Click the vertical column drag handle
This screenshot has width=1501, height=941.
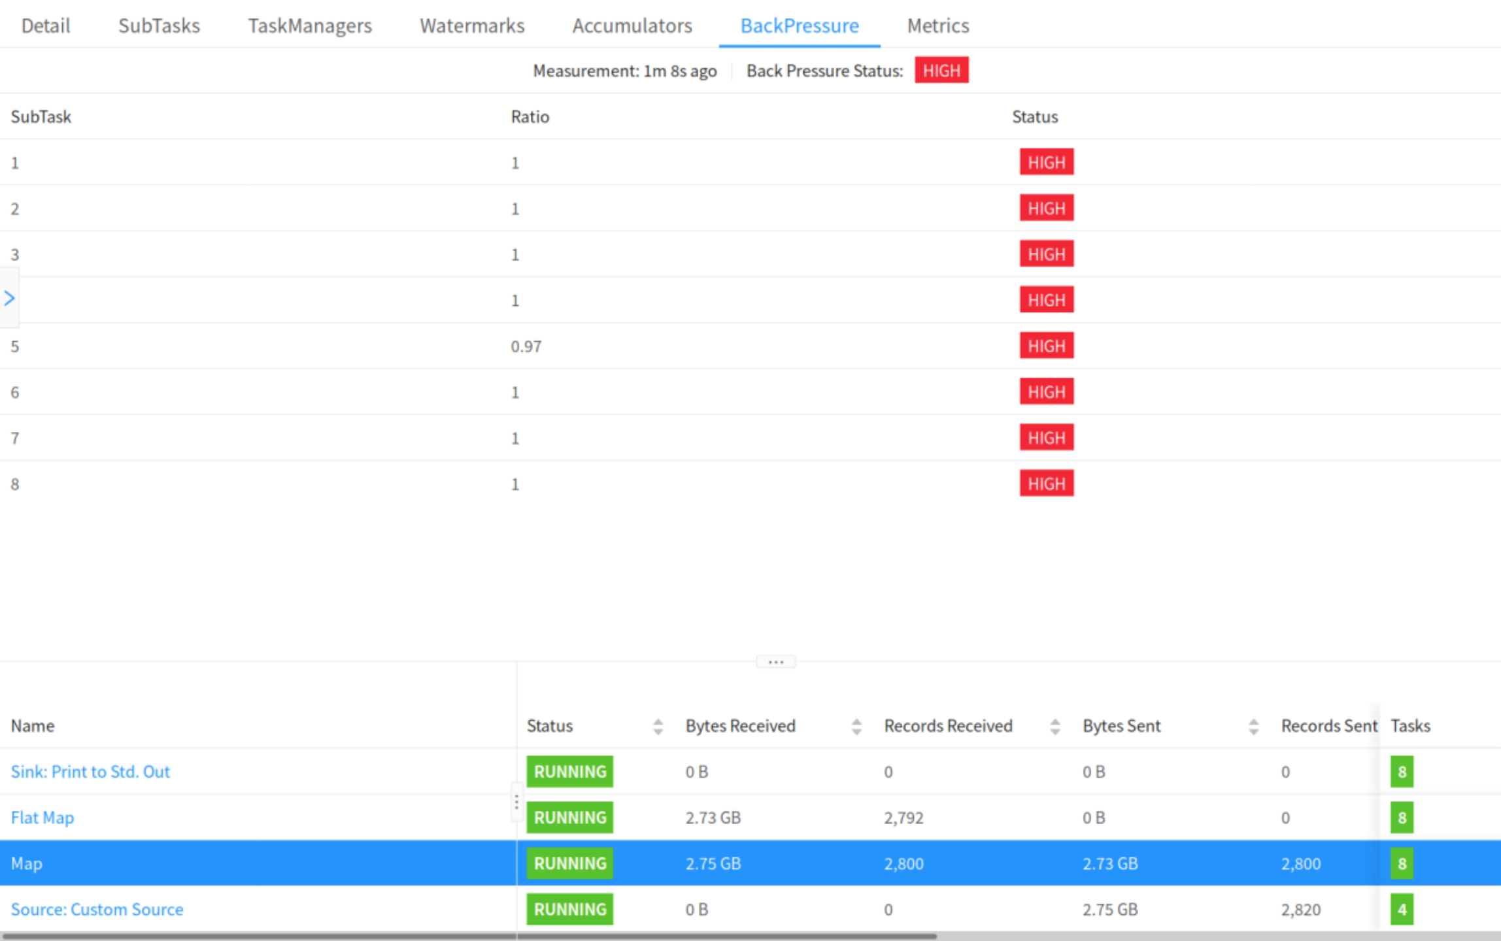point(516,802)
